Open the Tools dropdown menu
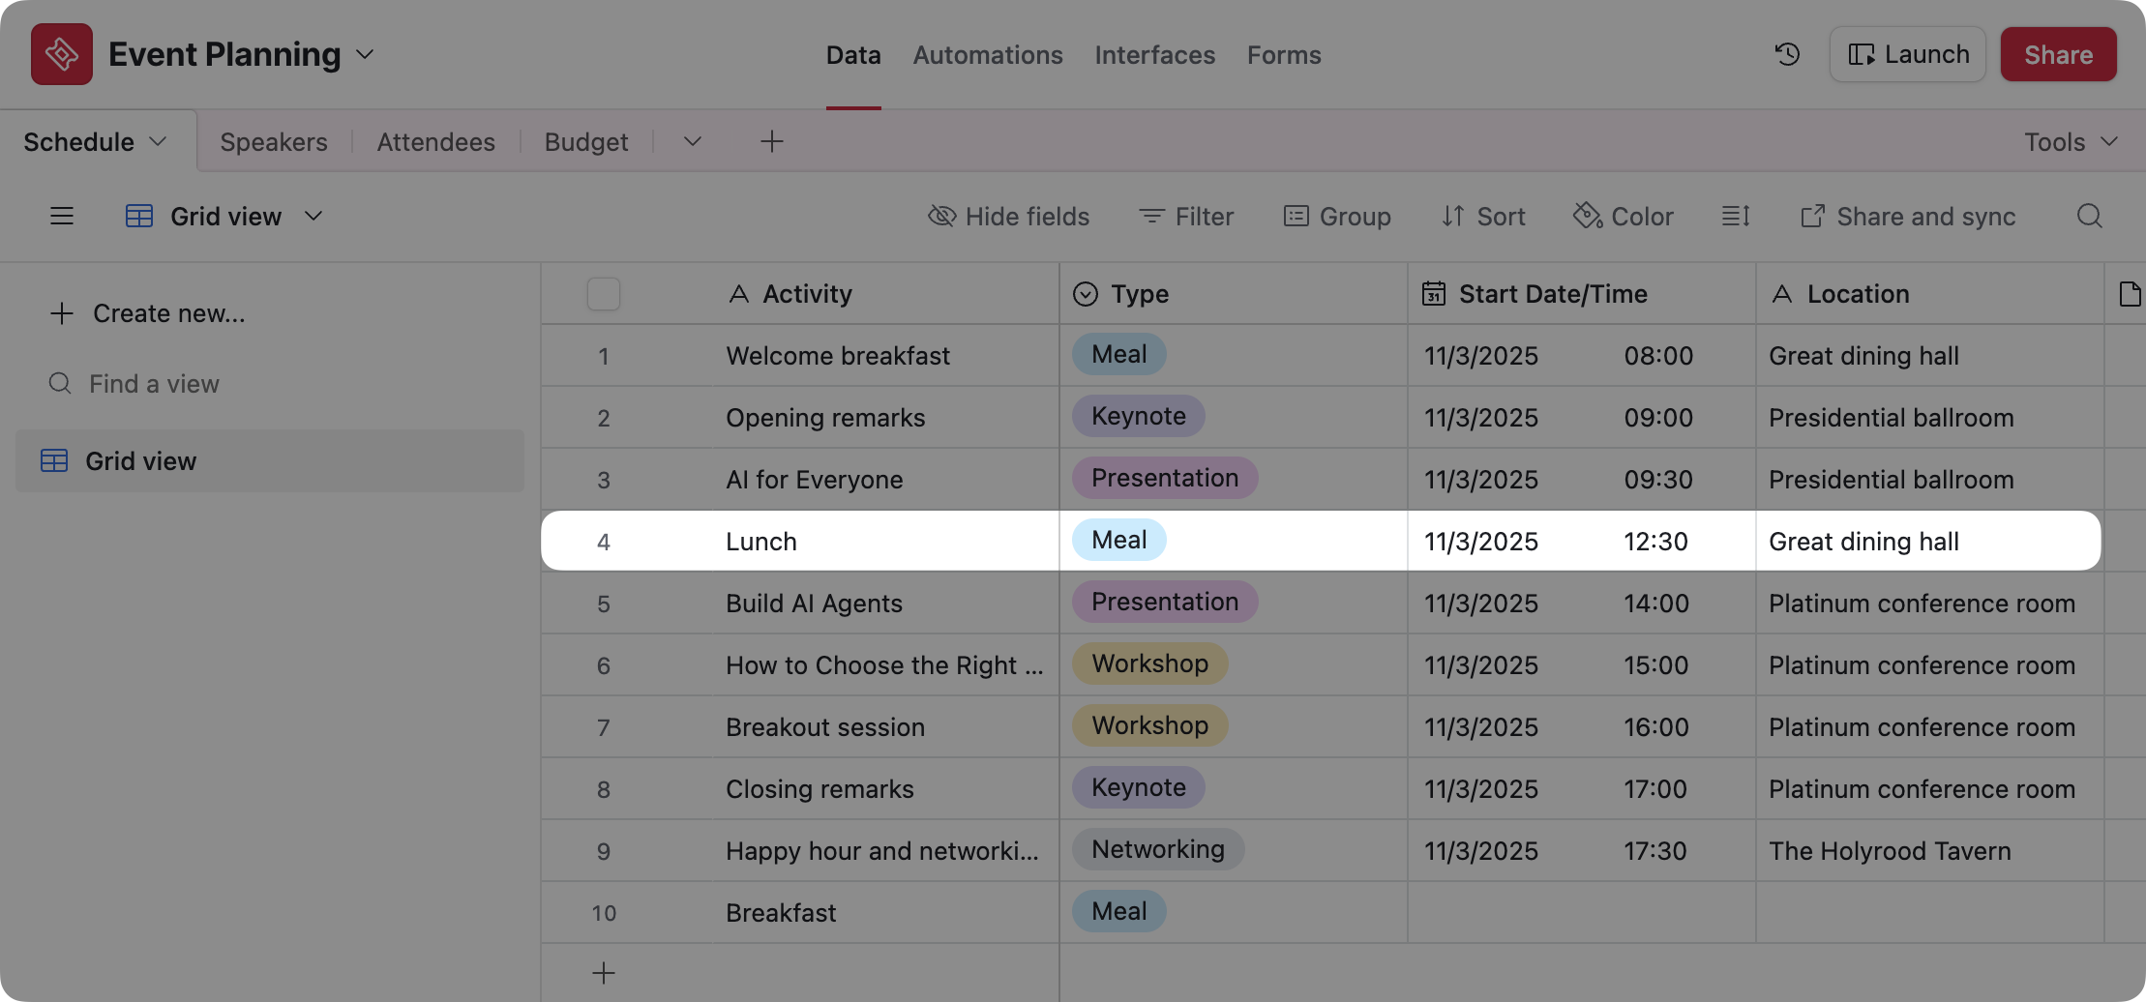 click(2071, 142)
